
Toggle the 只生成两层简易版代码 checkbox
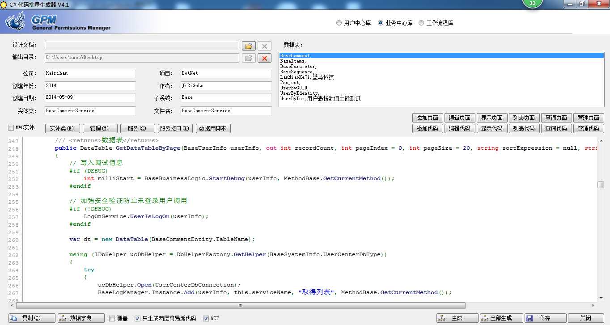coord(137,318)
